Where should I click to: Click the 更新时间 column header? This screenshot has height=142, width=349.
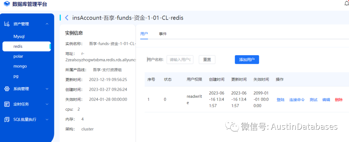click(x=239, y=79)
